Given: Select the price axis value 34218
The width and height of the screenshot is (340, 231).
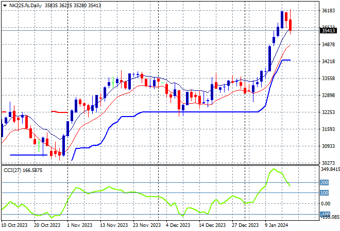Looking at the screenshot, I should (328, 62).
